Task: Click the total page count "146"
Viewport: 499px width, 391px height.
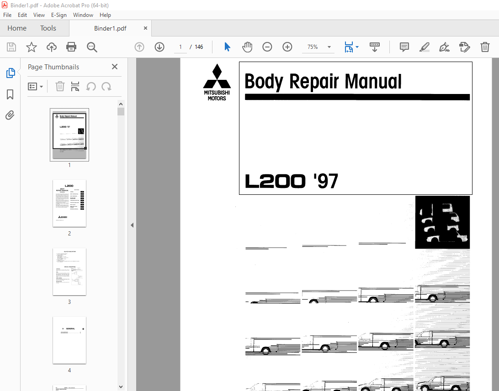Action: click(x=199, y=47)
